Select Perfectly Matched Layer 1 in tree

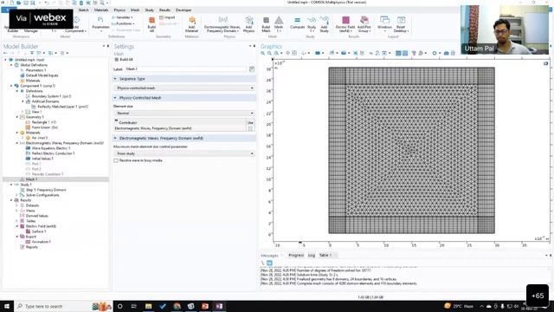[63, 107]
